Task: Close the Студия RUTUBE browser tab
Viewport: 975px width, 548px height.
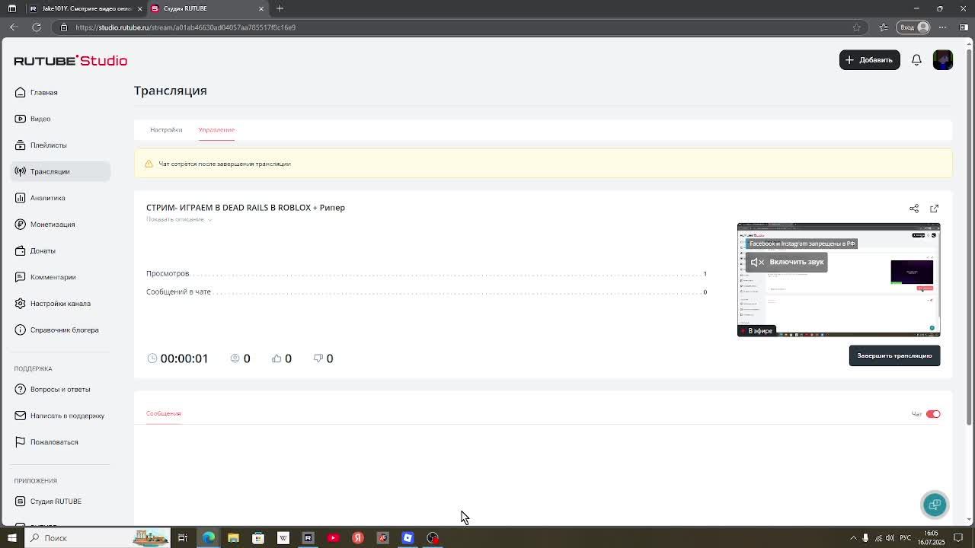Action: point(261,8)
